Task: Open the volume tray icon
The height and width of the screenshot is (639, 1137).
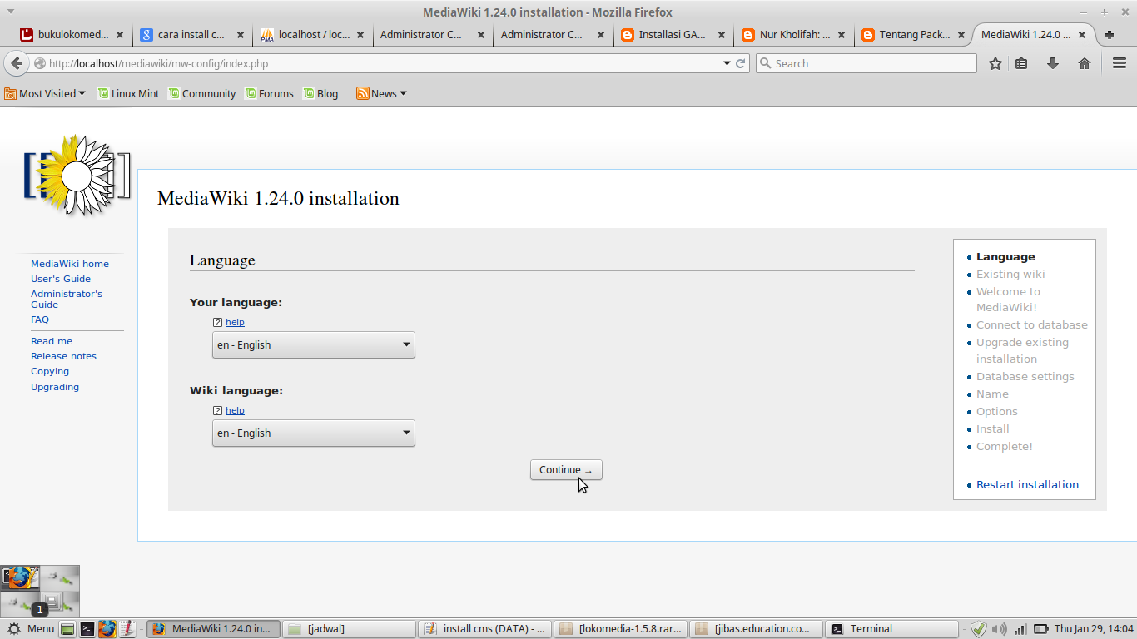Action: pos(1000,629)
